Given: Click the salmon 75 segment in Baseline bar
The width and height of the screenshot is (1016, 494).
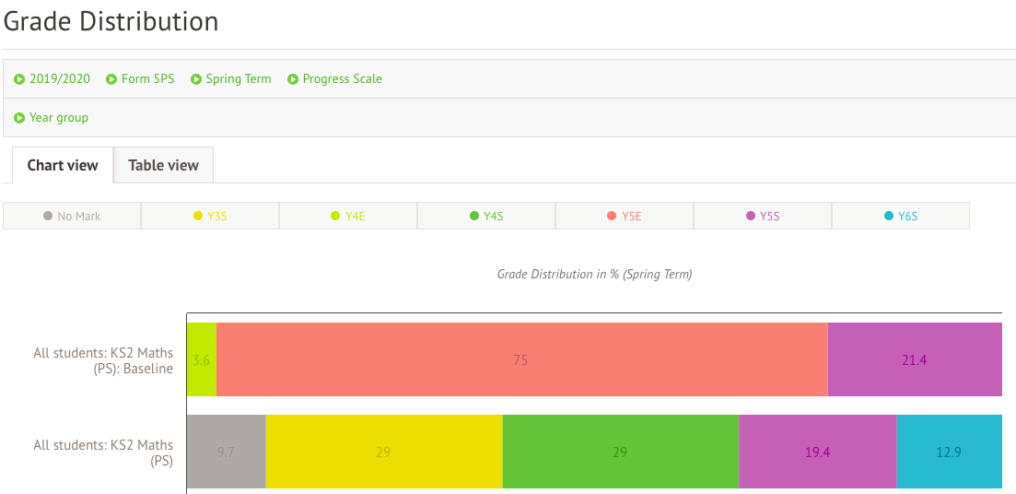Looking at the screenshot, I should tap(521, 359).
